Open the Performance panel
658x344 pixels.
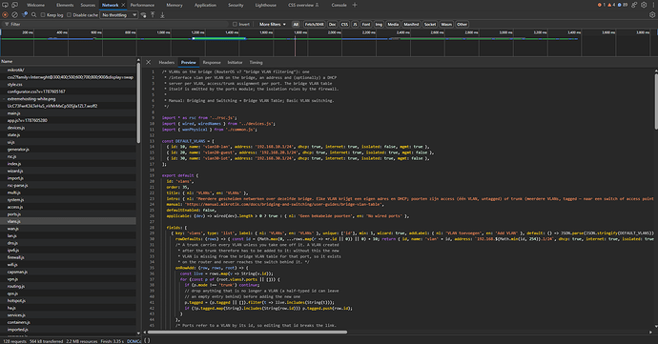pos(142,5)
